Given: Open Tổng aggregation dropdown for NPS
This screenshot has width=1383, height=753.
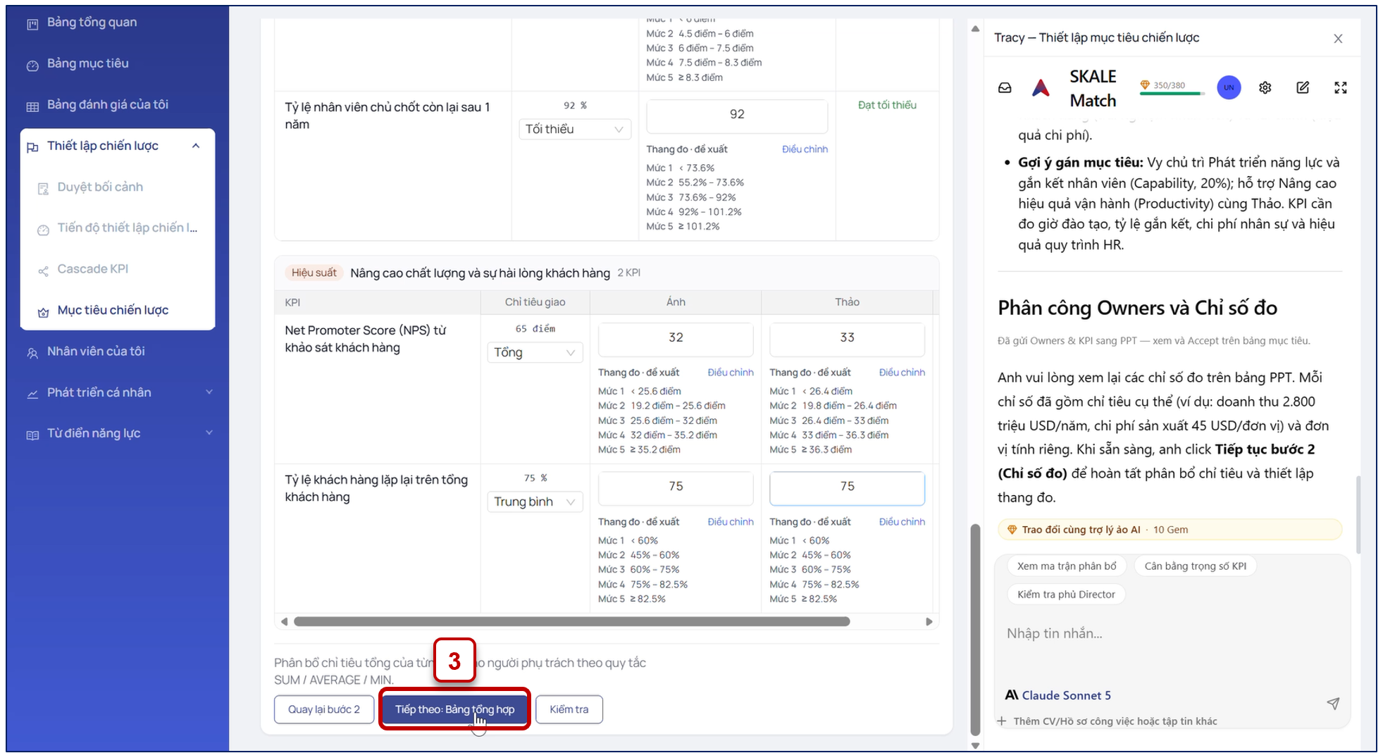Looking at the screenshot, I should (x=535, y=353).
